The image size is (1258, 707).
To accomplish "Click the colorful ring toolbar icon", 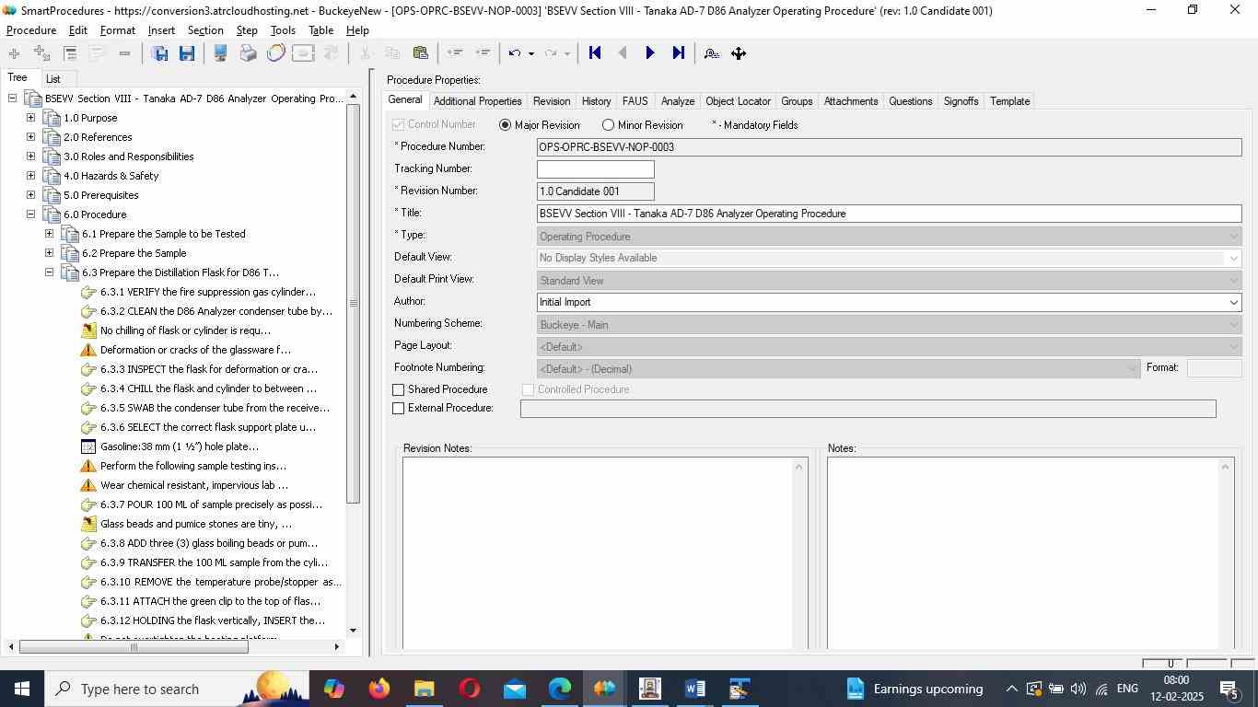I will pos(275,53).
